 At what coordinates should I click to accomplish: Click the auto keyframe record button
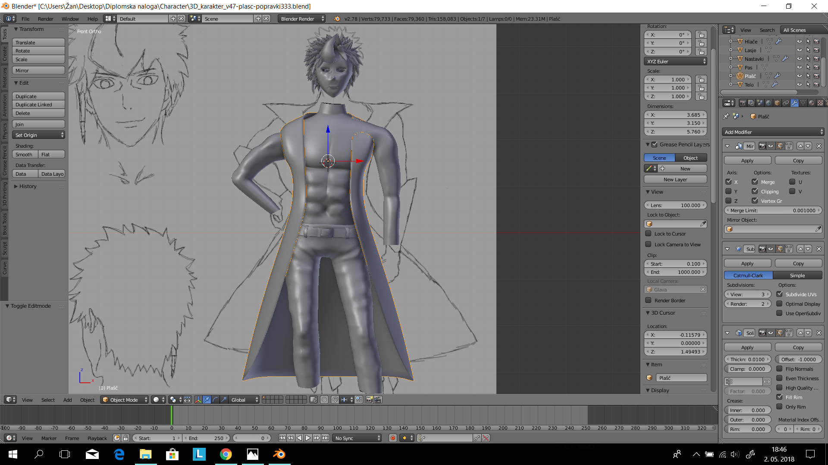point(392,438)
